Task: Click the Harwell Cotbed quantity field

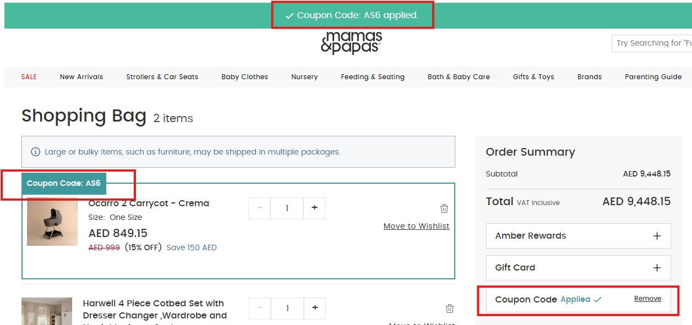Action: click(x=287, y=308)
